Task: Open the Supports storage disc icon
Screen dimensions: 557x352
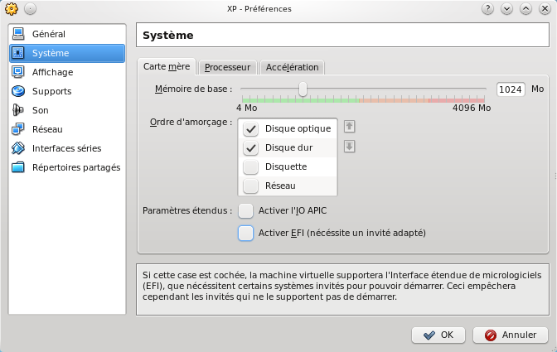Action: [x=18, y=91]
